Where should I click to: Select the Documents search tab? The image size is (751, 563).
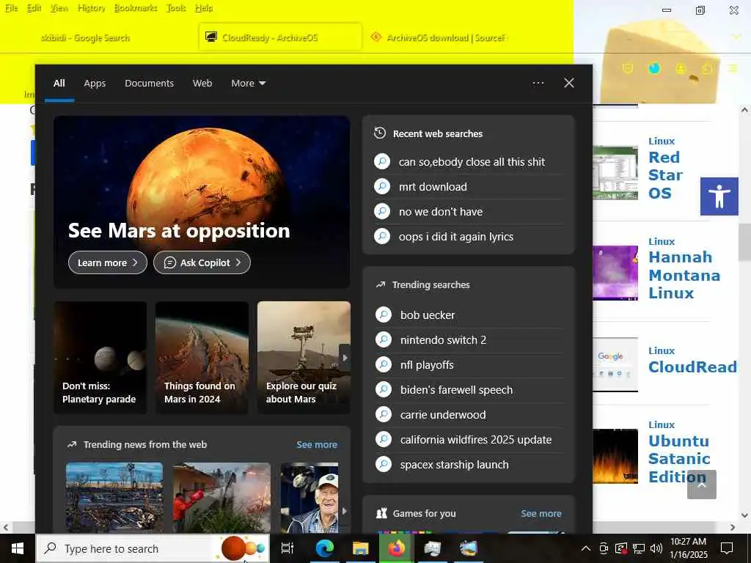150,84
